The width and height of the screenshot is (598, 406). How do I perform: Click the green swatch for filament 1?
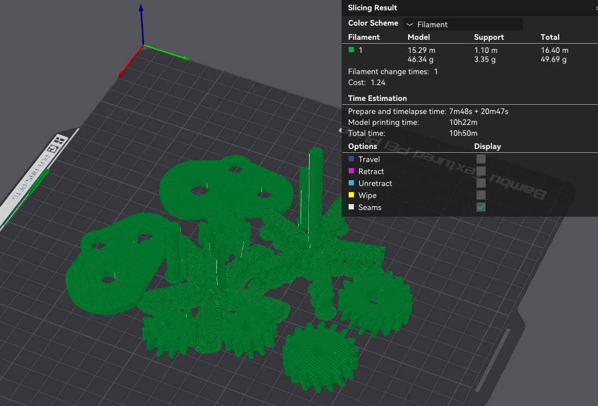coord(351,50)
